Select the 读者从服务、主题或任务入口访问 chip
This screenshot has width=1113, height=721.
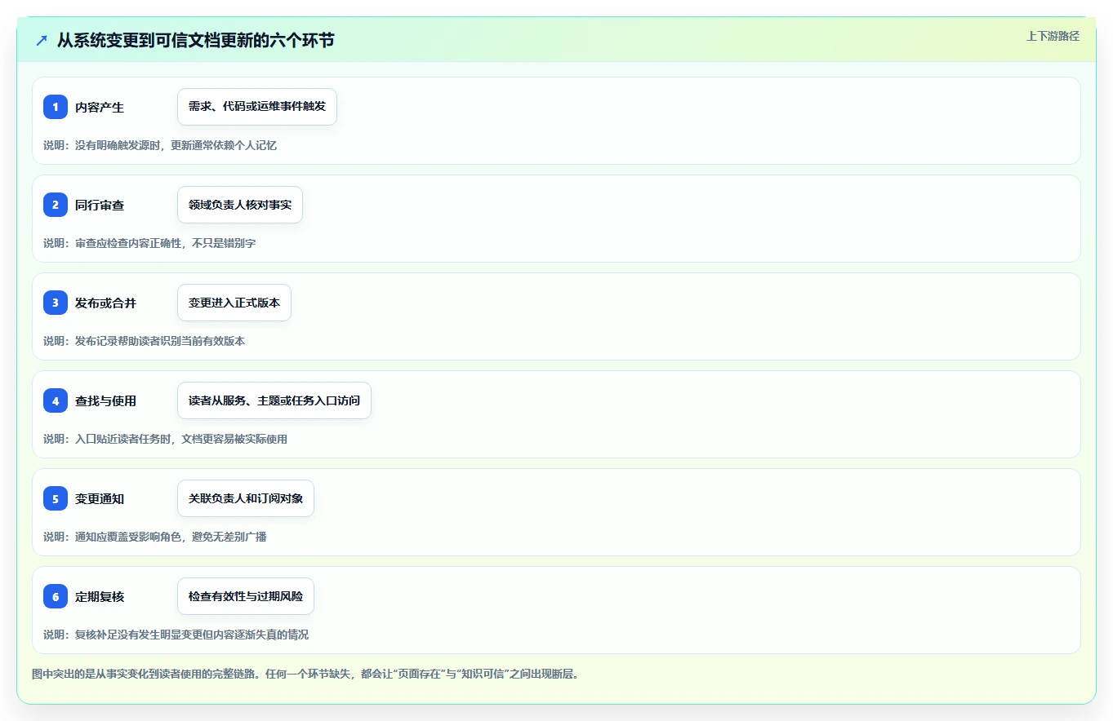(x=274, y=400)
